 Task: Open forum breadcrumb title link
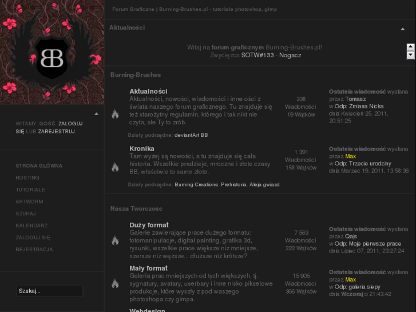pos(195,9)
